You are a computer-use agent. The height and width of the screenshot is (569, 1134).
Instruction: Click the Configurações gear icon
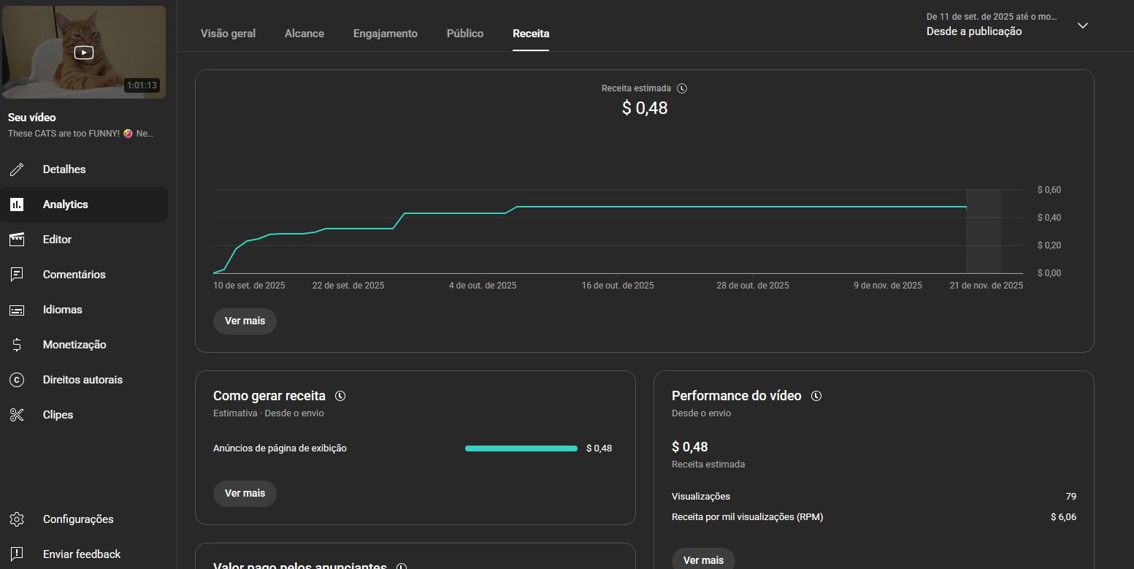[17, 519]
